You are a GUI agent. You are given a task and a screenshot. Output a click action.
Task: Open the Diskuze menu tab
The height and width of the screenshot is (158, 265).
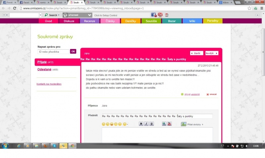point(69,21)
